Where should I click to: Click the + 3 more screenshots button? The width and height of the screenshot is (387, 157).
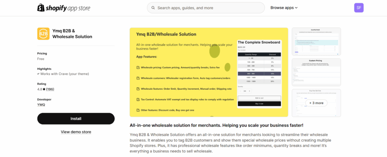click(316, 103)
